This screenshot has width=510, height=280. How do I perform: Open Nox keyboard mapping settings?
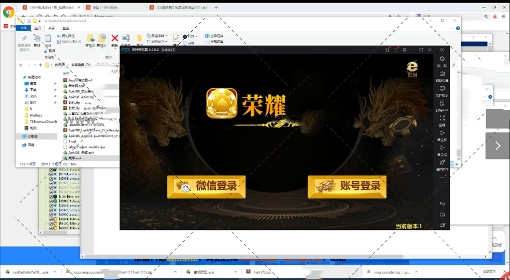pos(442,74)
